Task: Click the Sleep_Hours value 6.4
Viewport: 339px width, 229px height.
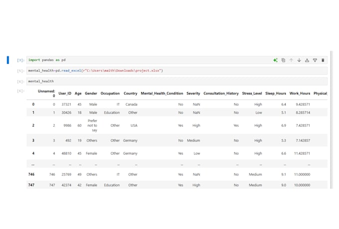Action: (284, 104)
